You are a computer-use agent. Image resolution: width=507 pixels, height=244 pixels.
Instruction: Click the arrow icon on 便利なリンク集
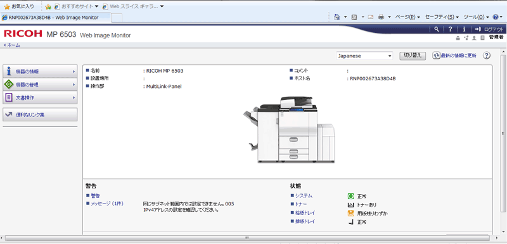(9, 114)
